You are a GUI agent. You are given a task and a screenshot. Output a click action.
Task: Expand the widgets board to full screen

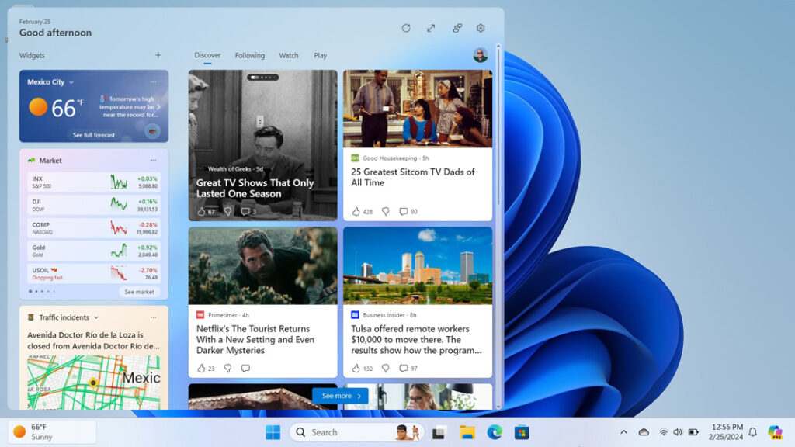(431, 28)
